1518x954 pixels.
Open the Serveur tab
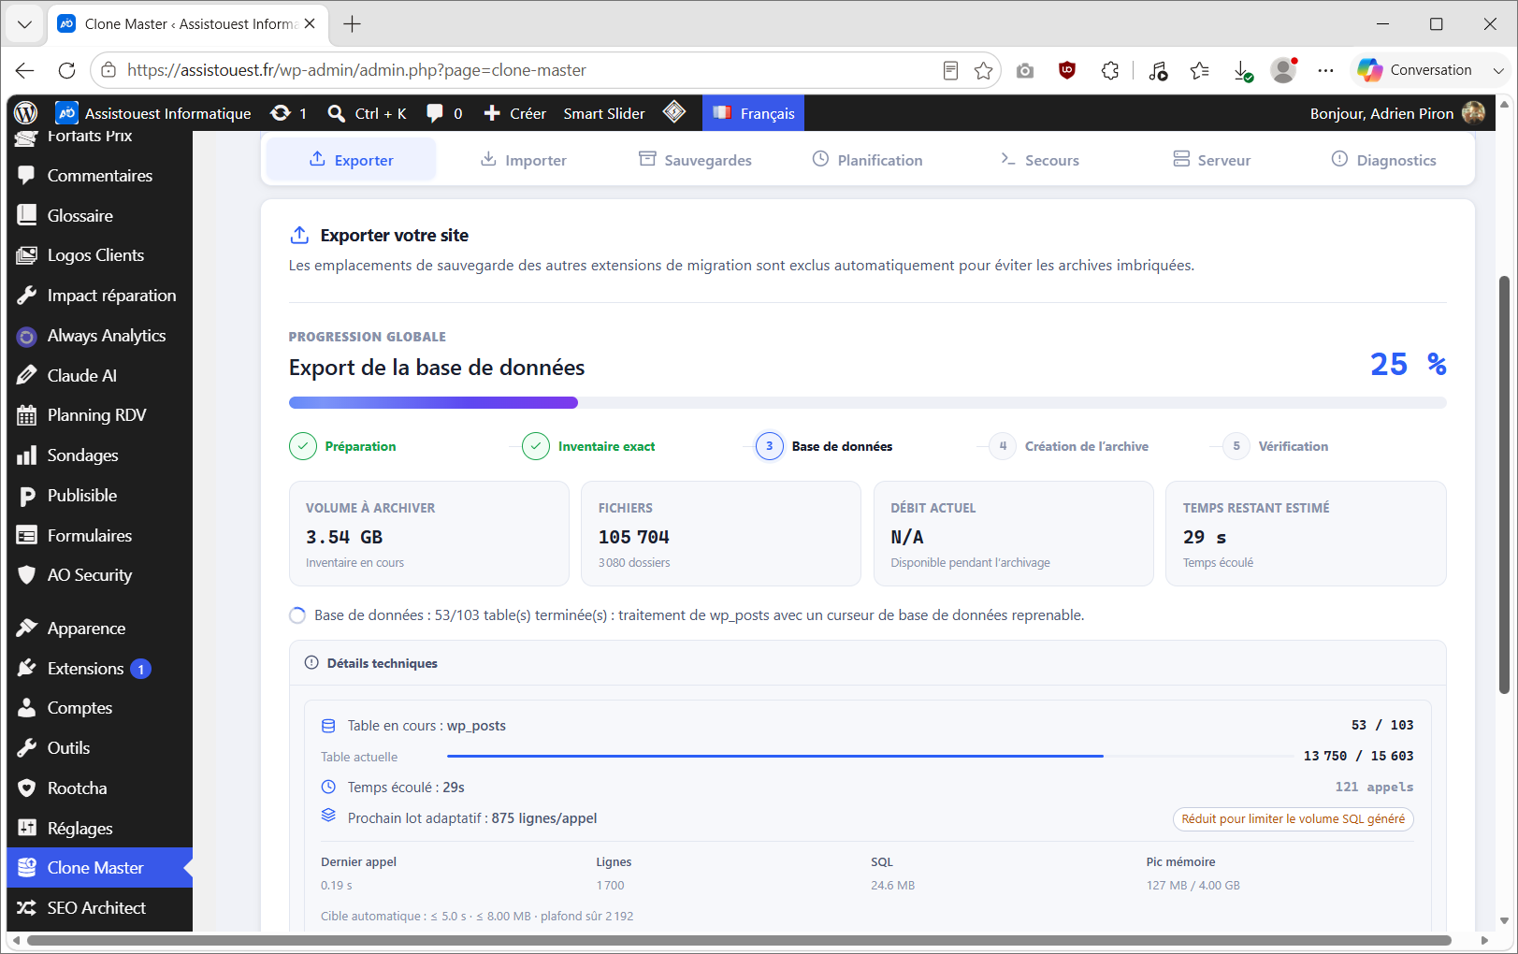[1211, 160]
